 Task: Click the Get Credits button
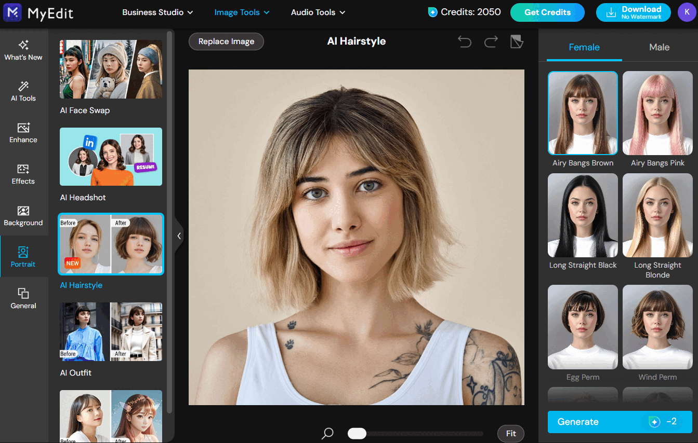(547, 12)
